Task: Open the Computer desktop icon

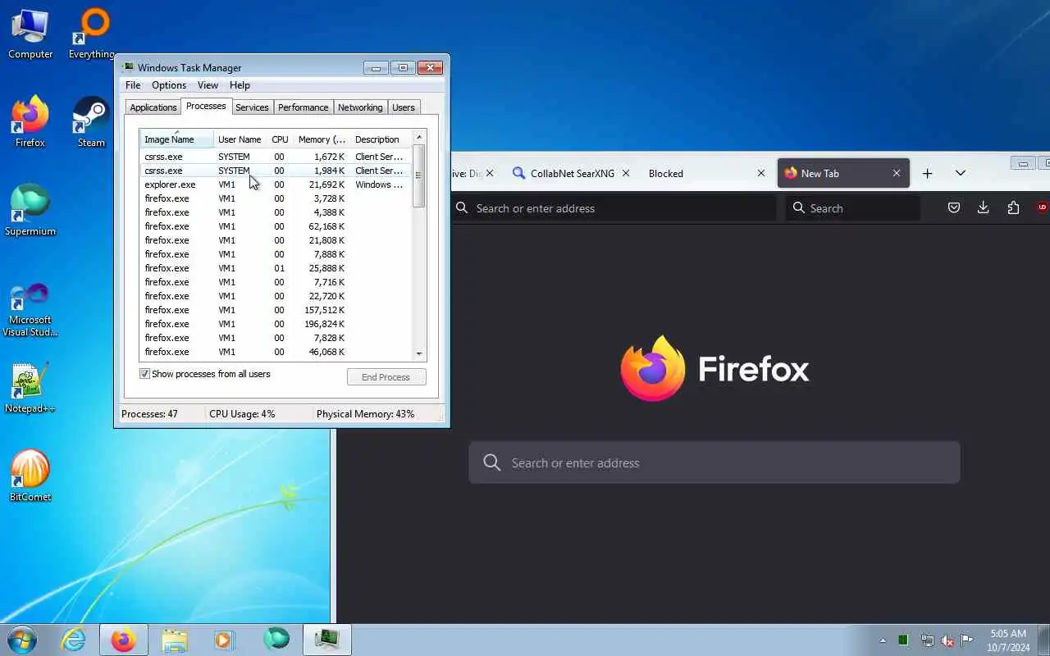Action: point(30,34)
